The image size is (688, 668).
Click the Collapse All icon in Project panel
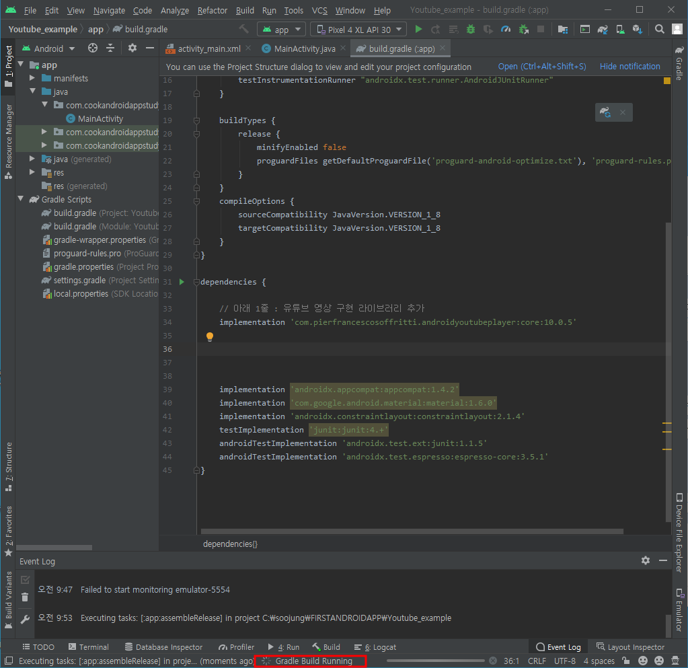[x=110, y=48]
